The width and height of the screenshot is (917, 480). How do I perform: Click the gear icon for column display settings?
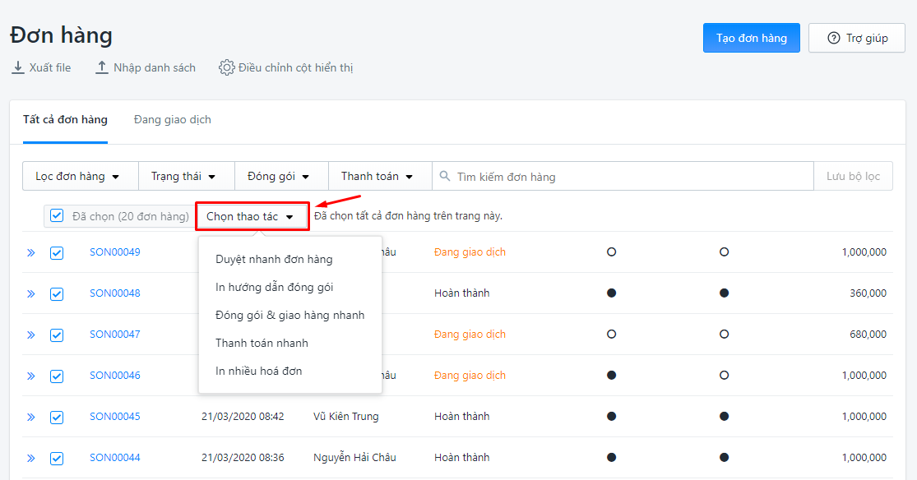pos(226,68)
